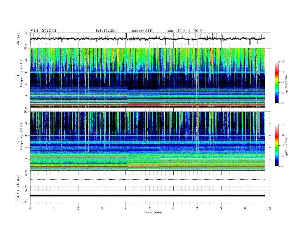The width and height of the screenshot is (303, 234).
Task: Click time axis tick label '0'
Action: pyautogui.click(x=30, y=208)
